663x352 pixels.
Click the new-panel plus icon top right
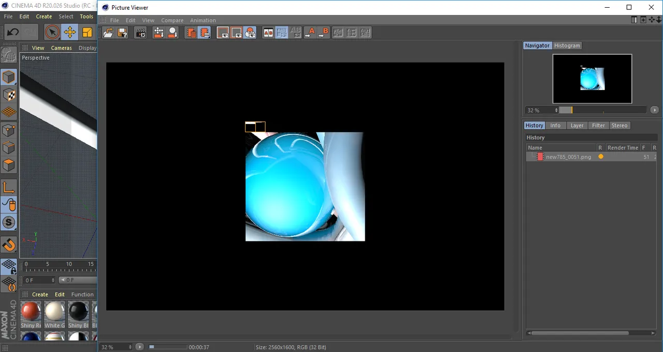pyautogui.click(x=643, y=20)
